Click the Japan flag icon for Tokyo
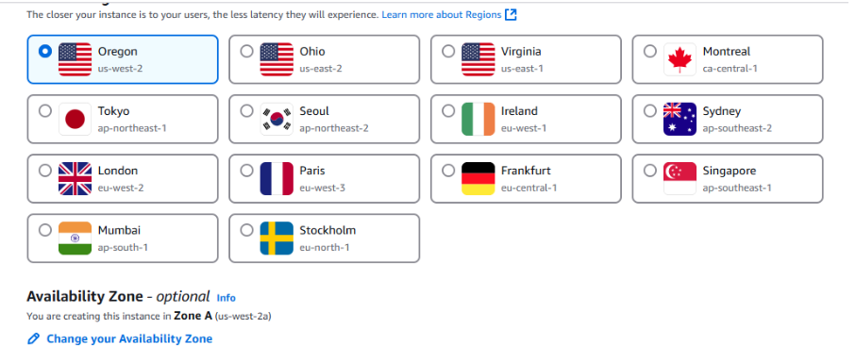Image resolution: width=856 pixels, height=361 pixels. (x=75, y=119)
